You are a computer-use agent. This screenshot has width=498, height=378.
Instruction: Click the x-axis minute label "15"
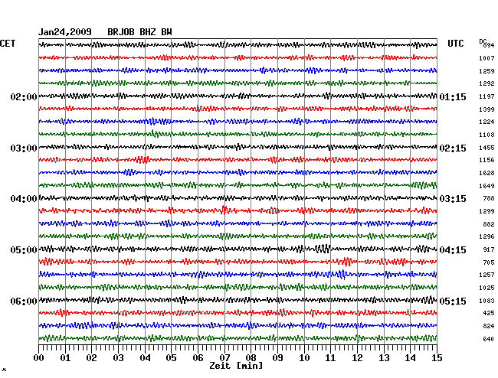(x=437, y=358)
